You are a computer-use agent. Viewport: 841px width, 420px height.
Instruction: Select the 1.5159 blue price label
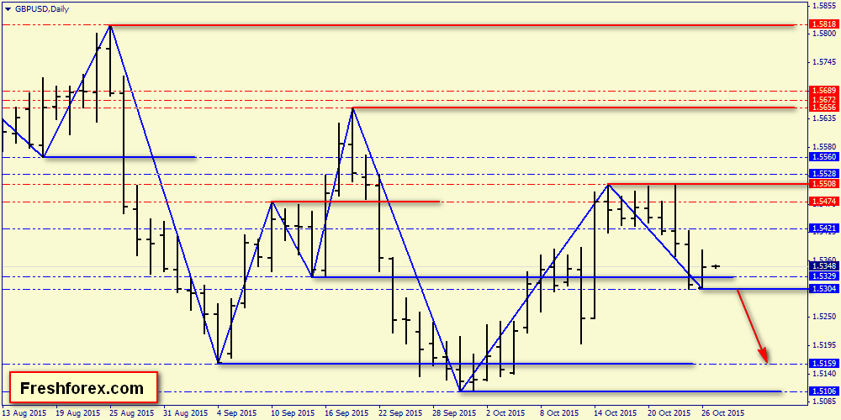click(823, 364)
